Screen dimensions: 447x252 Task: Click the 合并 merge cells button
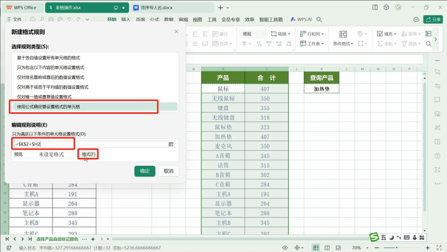[x=222, y=44]
